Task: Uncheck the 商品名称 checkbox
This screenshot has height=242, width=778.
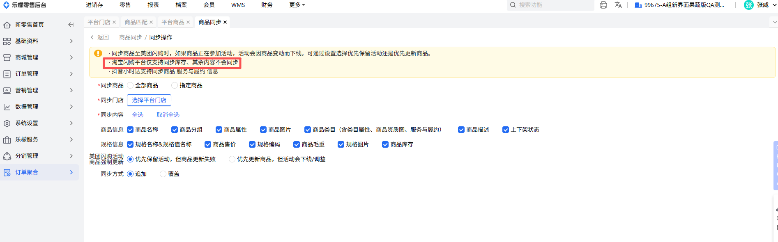Action: pos(130,130)
